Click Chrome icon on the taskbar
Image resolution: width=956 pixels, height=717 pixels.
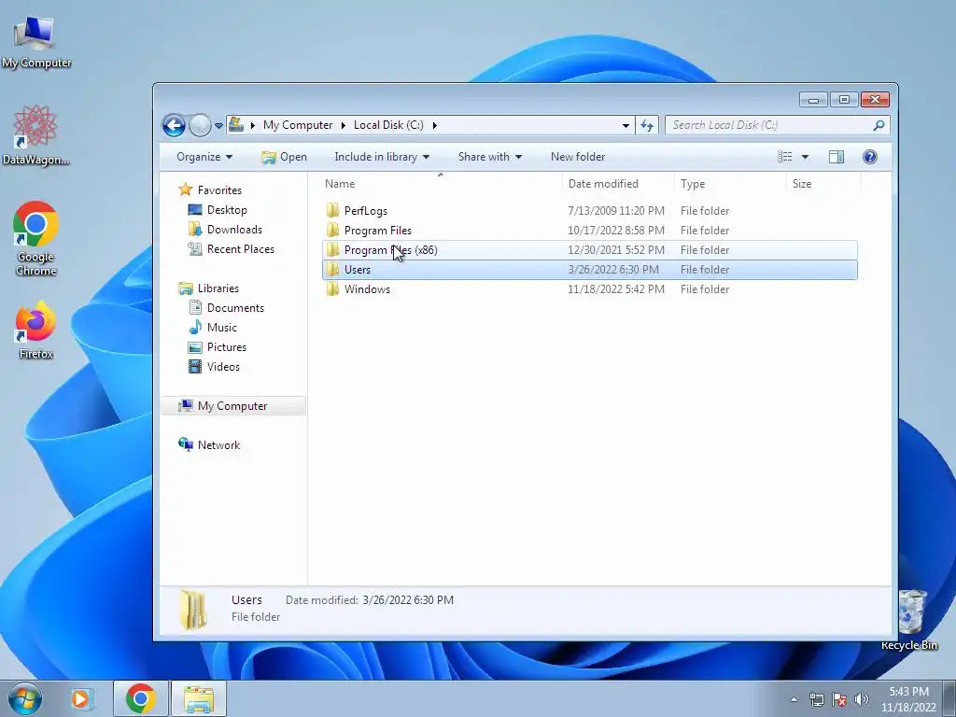pos(140,698)
